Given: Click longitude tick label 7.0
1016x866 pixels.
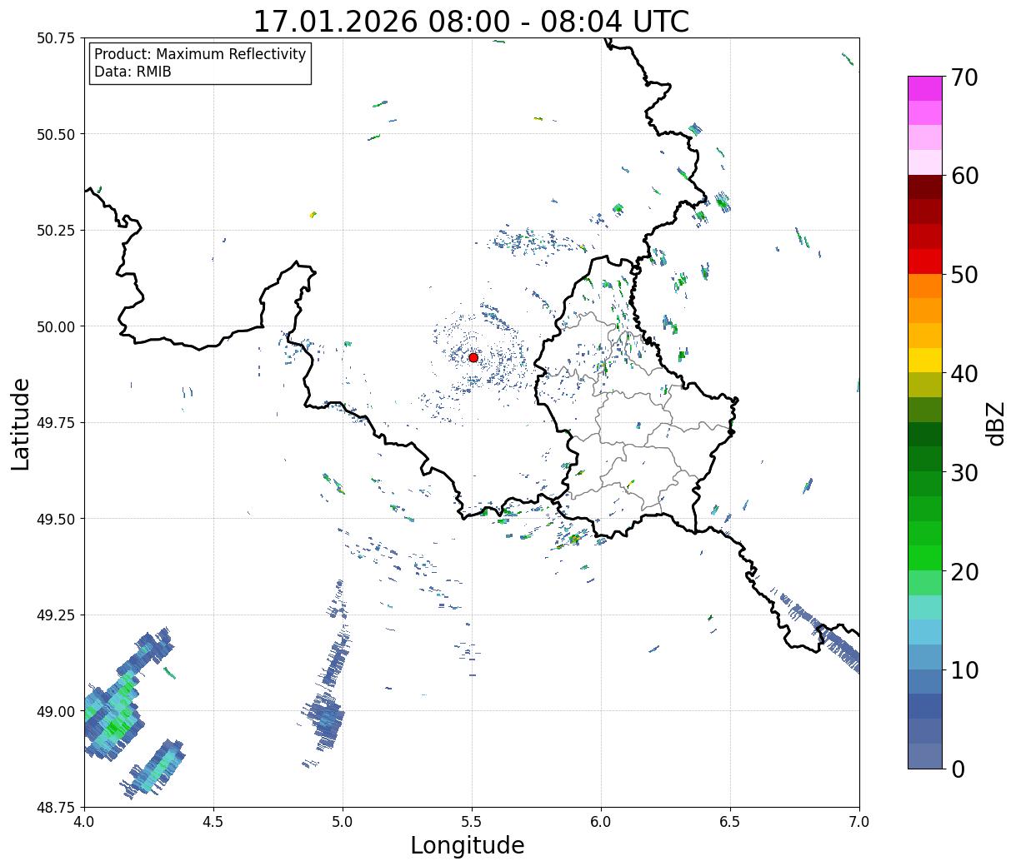Looking at the screenshot, I should (x=859, y=822).
